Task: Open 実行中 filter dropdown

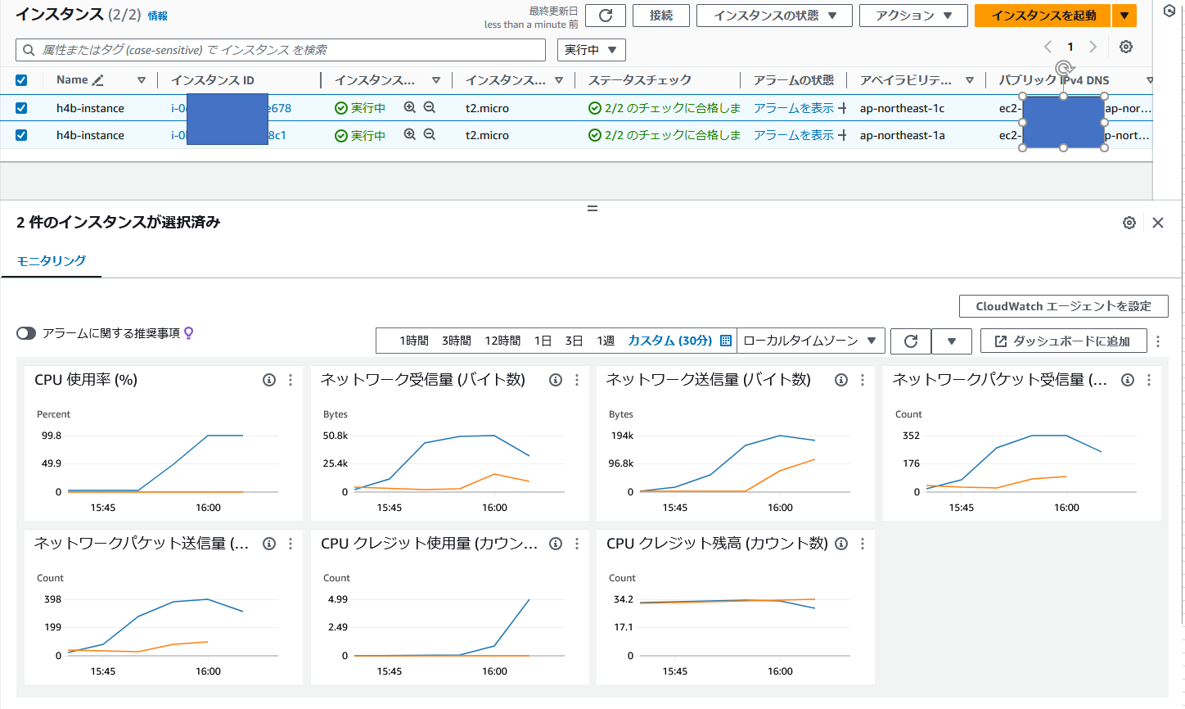Action: click(592, 50)
